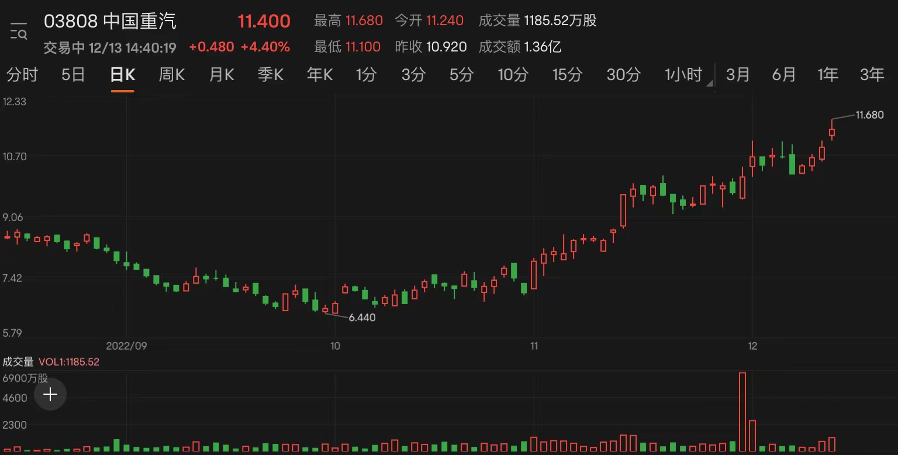Switch to the 1小时 interval tab
Viewport: 898px width, 455px height.
click(x=683, y=75)
